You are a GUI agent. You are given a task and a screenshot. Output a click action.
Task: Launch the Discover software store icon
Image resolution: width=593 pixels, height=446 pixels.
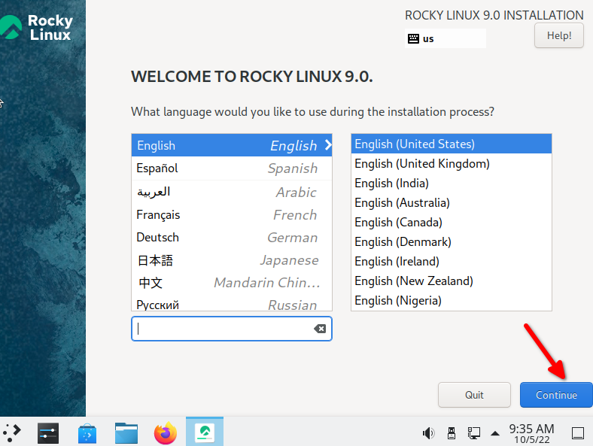point(87,432)
